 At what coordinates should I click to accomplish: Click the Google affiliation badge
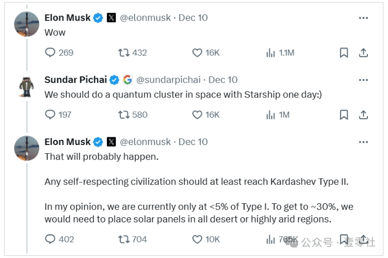128,79
